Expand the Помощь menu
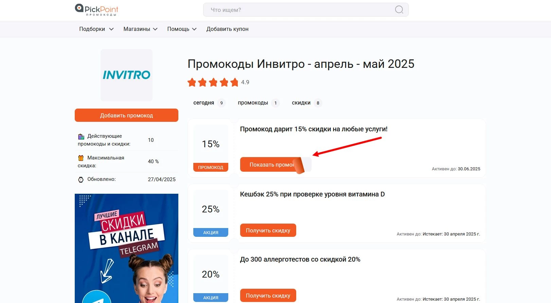This screenshot has height=303, width=551. pos(182,29)
